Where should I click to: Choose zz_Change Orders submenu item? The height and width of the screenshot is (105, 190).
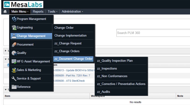(73, 51)
